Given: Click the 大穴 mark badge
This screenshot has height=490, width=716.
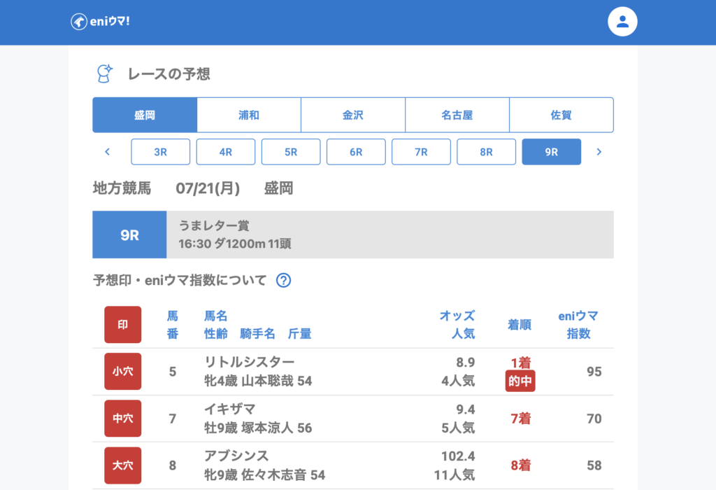Looking at the screenshot, I should (122, 465).
